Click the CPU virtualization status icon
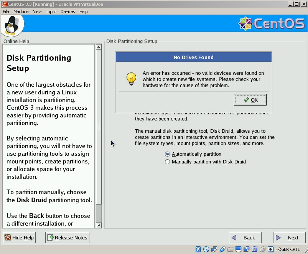The image size is (308, 254). pyautogui.click(x=254, y=249)
